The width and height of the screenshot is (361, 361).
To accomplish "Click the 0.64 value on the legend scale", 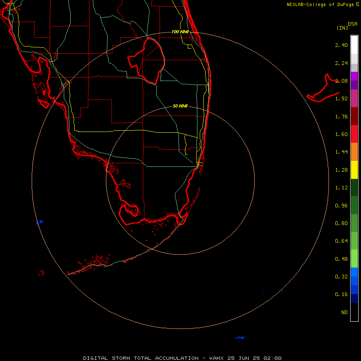I will [x=341, y=241].
